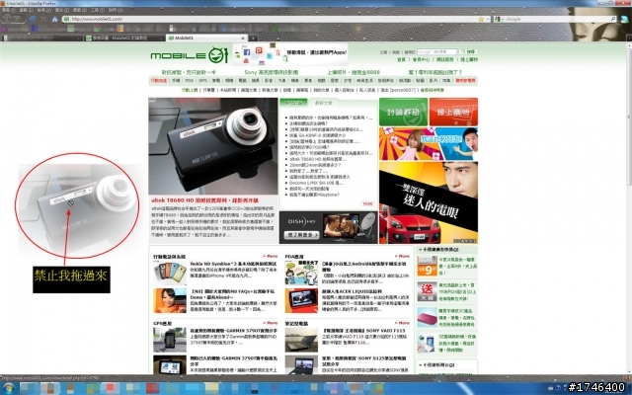Select the second tab above article list
Screen dimensions: 632x395
pyautogui.click(x=323, y=103)
